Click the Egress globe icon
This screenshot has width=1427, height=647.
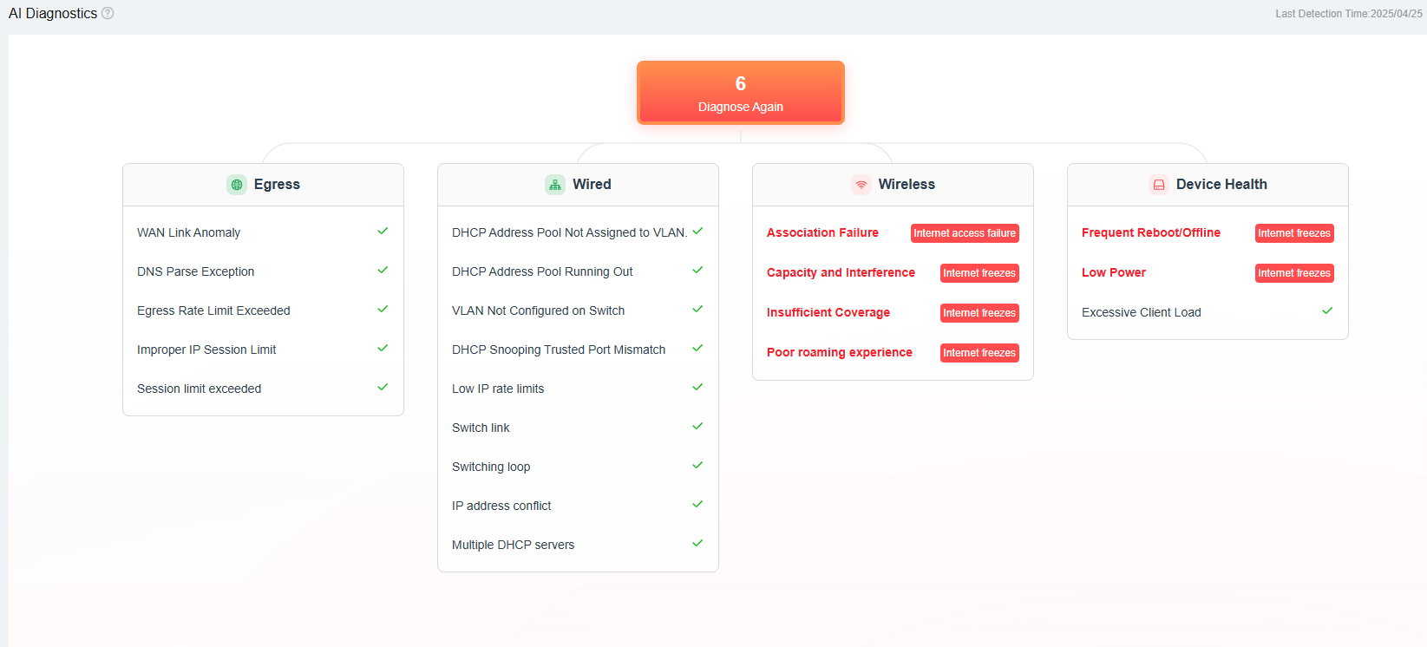[x=237, y=185]
